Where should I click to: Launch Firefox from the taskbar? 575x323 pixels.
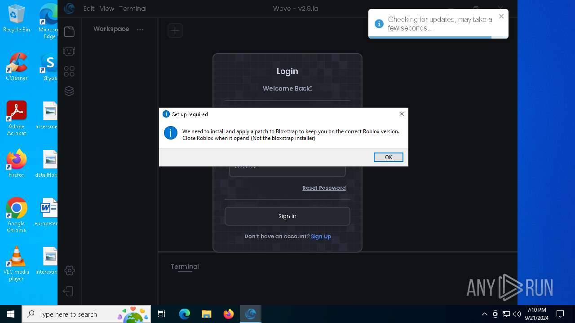(x=229, y=314)
